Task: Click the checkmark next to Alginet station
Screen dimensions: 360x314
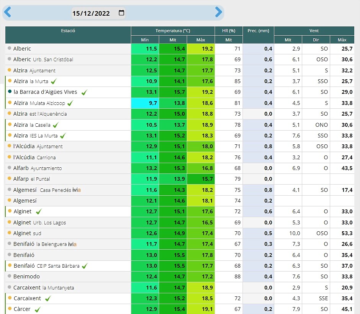Action: pos(39,211)
